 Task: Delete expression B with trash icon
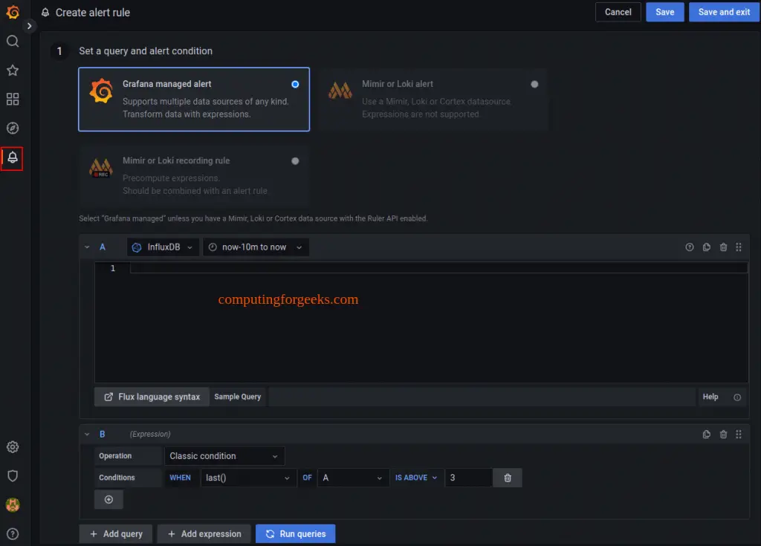[723, 435]
